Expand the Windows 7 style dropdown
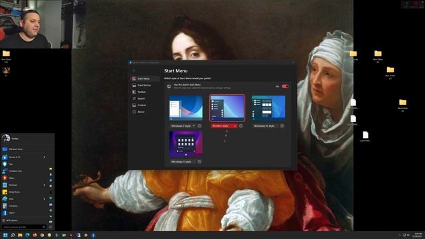425x239 pixels. (183, 126)
